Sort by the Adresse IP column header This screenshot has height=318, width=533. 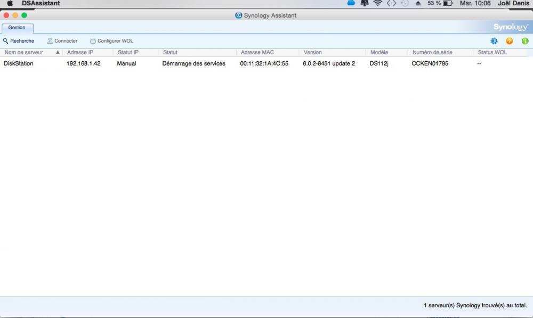80,53
